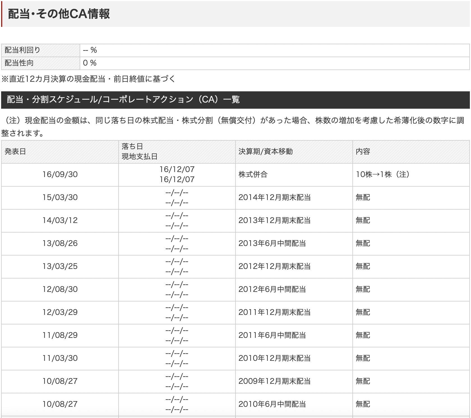Select the 10株→1株（注） cell
Image resolution: width=471 pixels, height=418 pixels.
click(x=411, y=175)
